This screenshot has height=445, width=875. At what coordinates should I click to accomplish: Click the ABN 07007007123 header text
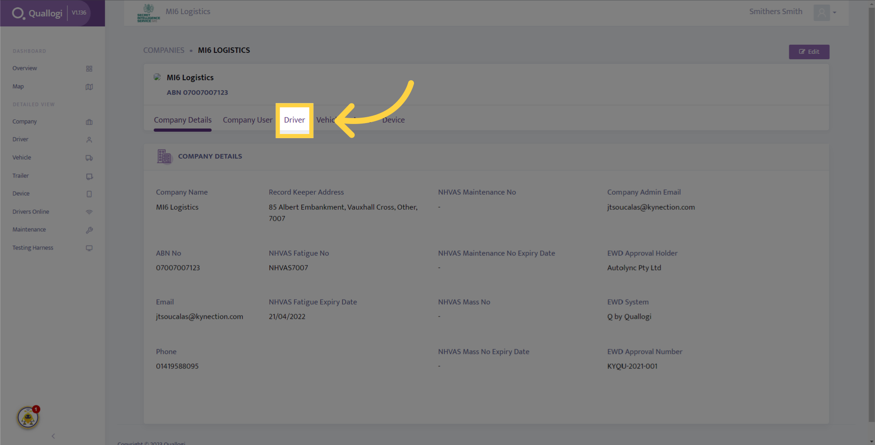[x=197, y=93]
